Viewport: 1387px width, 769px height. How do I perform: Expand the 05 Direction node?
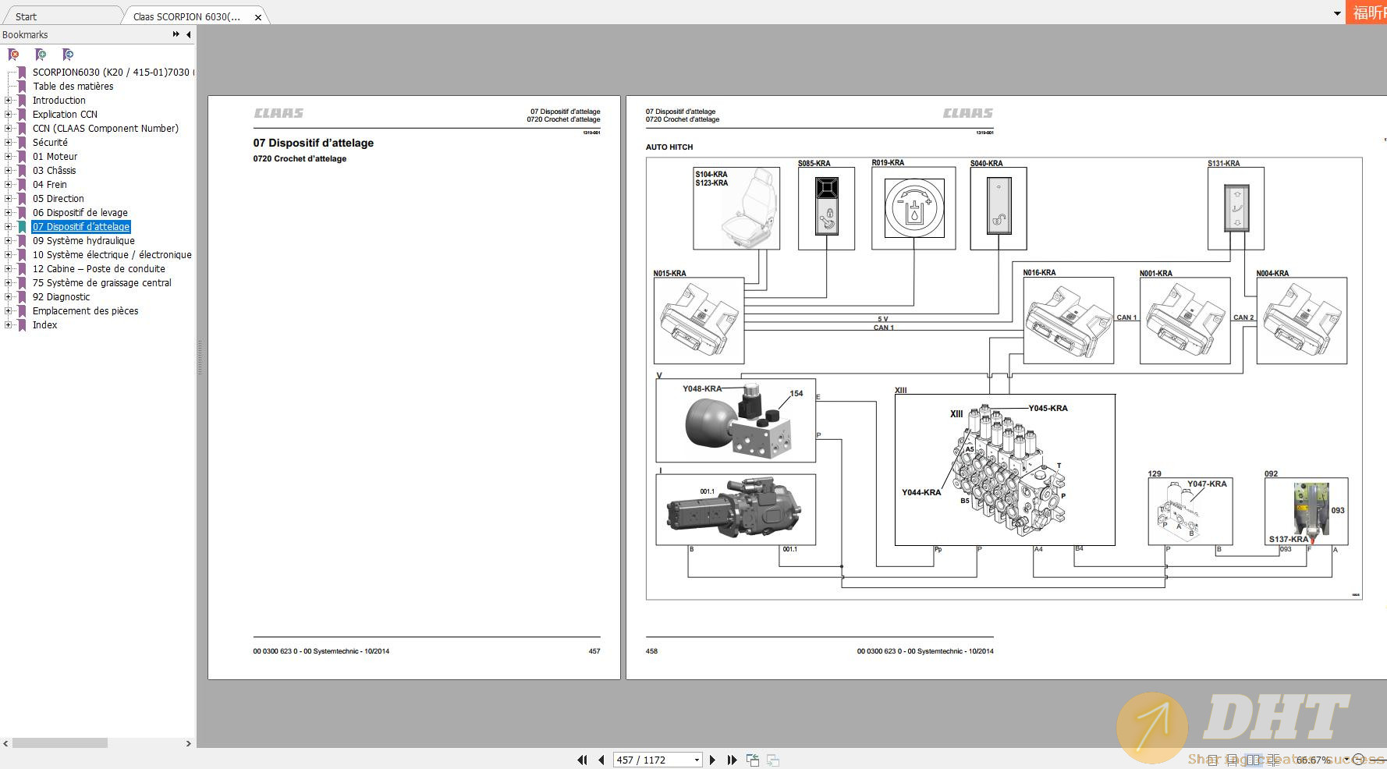(9, 198)
